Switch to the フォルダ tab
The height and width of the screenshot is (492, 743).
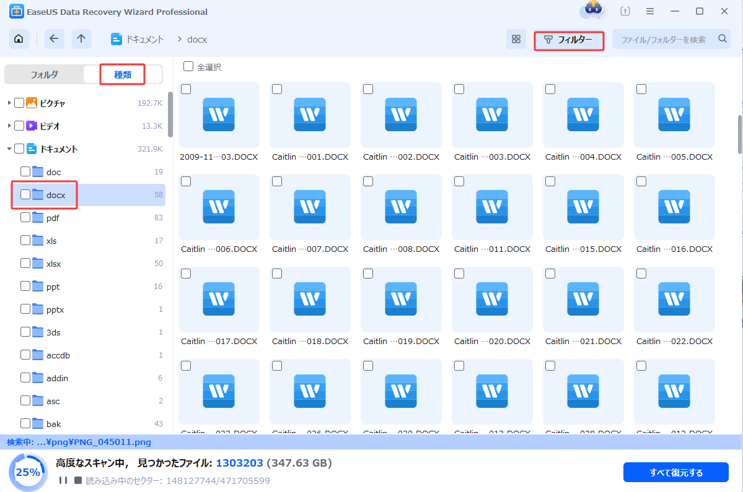[x=44, y=74]
